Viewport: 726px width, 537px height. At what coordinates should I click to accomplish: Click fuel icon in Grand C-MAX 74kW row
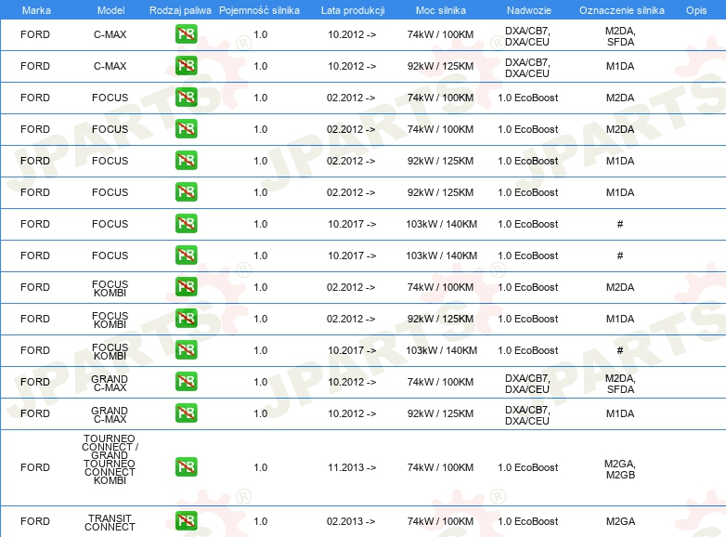186,381
